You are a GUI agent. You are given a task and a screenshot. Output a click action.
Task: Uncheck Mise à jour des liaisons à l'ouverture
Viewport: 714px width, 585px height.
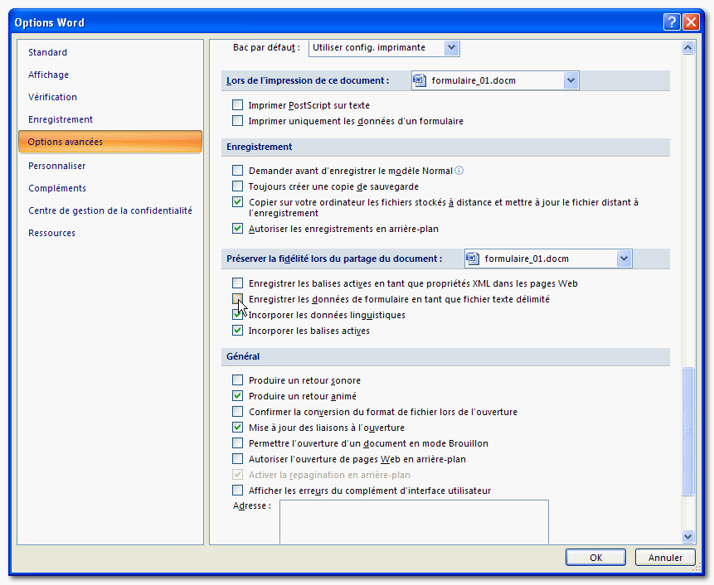tap(237, 428)
